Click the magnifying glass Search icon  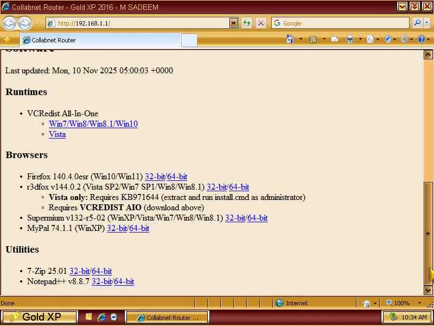(417, 23)
